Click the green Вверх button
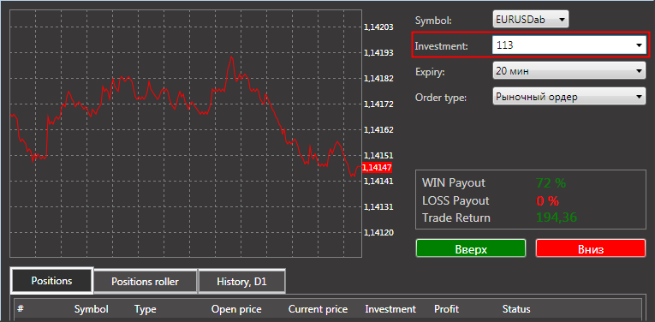Viewport: 655px width, 322px height. pos(471,249)
